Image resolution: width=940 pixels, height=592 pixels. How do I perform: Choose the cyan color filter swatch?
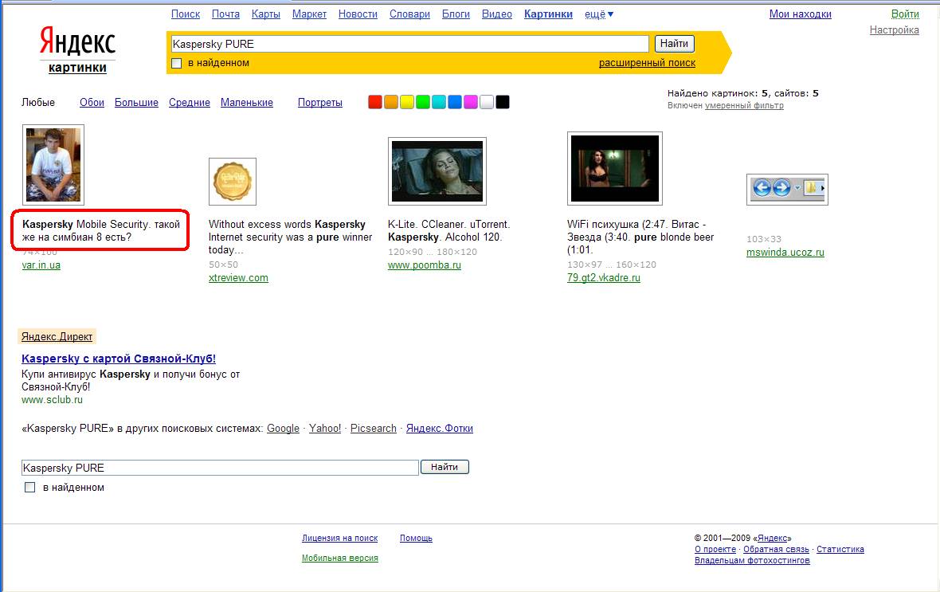[439, 102]
